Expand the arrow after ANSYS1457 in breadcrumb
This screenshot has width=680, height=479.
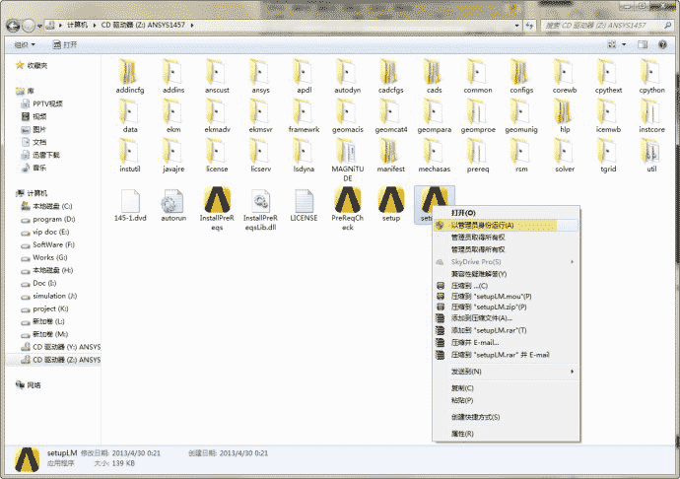(192, 26)
